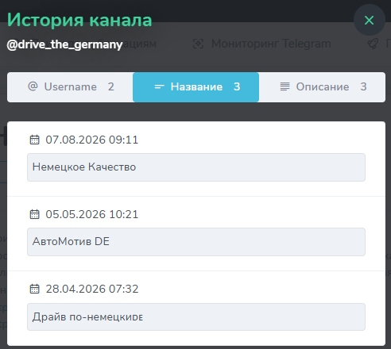The image size is (391, 349).
Task: Click the @drive_the_germany channel handle
Action: click(x=64, y=44)
